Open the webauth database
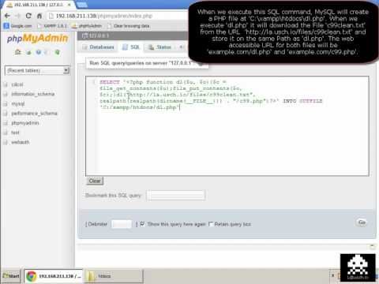The height and width of the screenshot is (284, 379). [21, 142]
